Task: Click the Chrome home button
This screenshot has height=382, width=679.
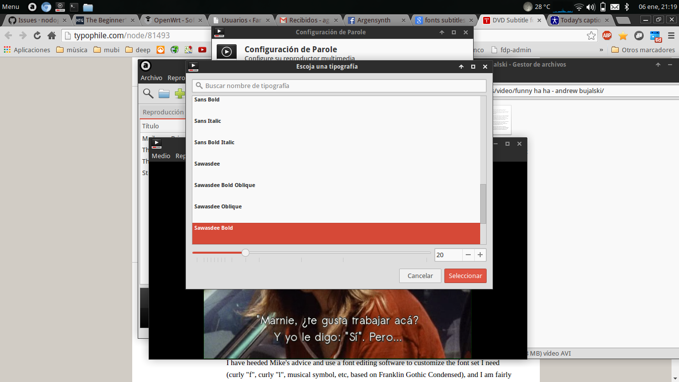Action: (52, 36)
